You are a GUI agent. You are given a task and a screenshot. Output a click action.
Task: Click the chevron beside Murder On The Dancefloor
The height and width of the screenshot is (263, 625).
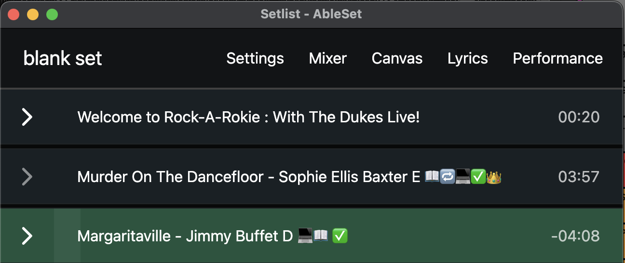tap(27, 177)
